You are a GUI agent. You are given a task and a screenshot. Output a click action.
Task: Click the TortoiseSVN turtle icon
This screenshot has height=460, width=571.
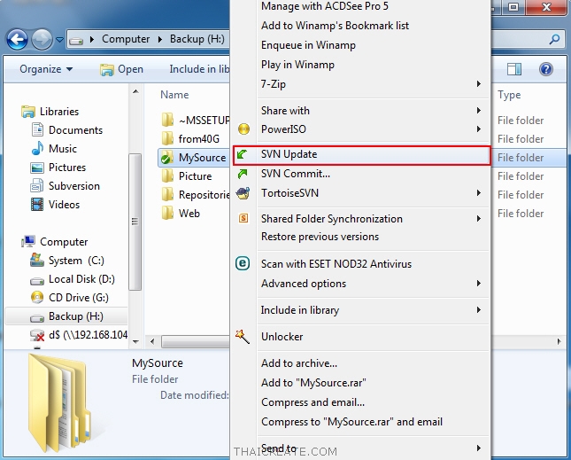click(243, 193)
